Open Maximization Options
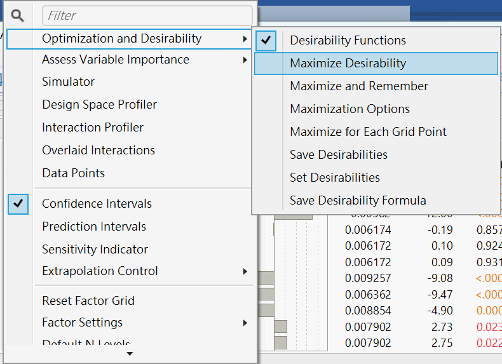Viewport: 502px width, 364px height. (x=349, y=109)
